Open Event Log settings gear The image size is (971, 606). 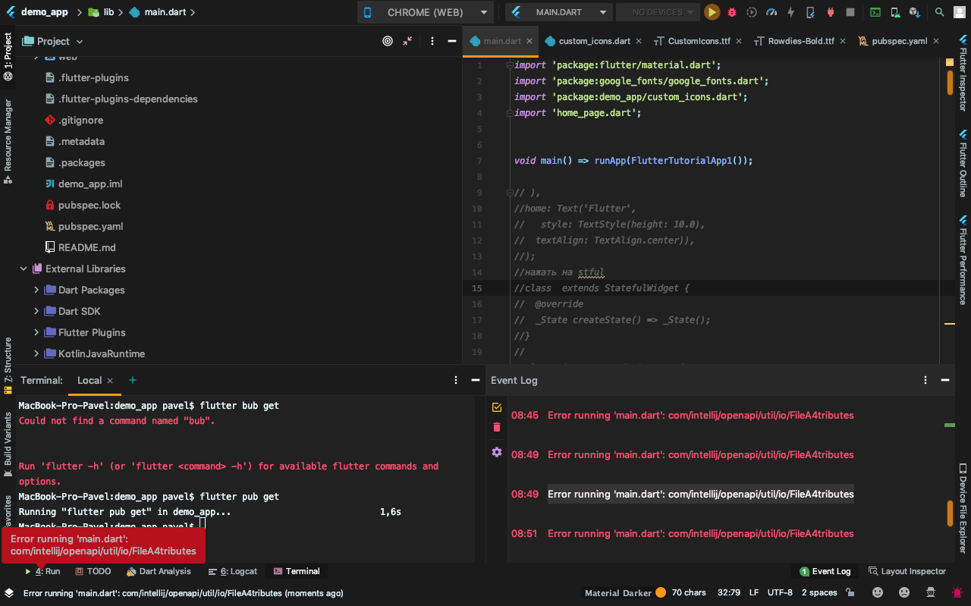coord(497,452)
